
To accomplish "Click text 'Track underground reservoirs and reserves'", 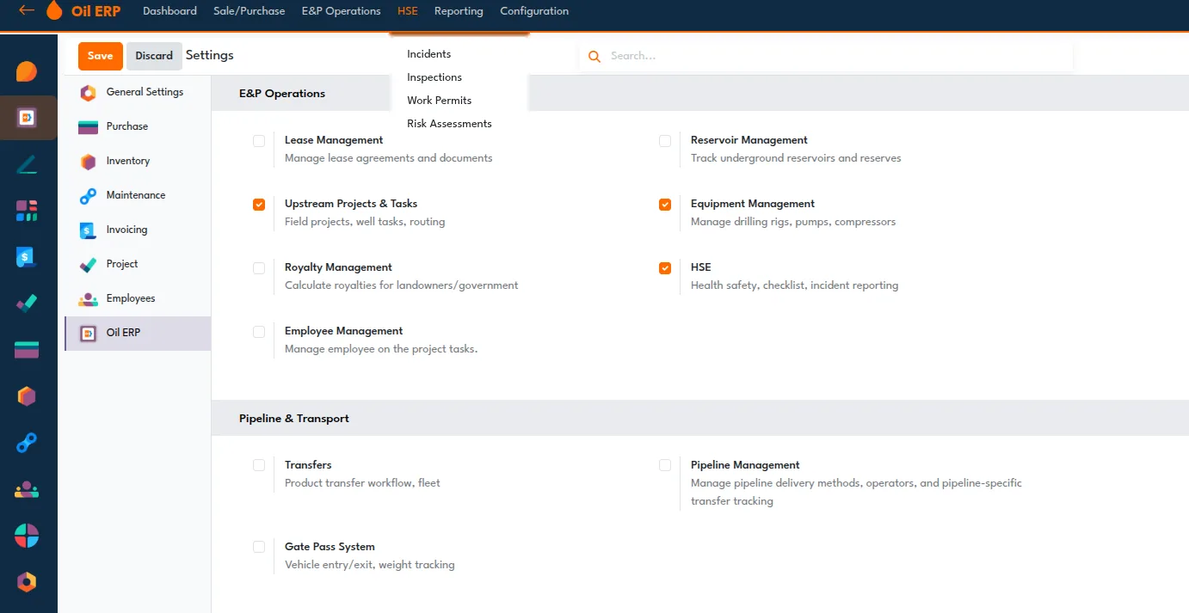I will (x=796, y=158).
